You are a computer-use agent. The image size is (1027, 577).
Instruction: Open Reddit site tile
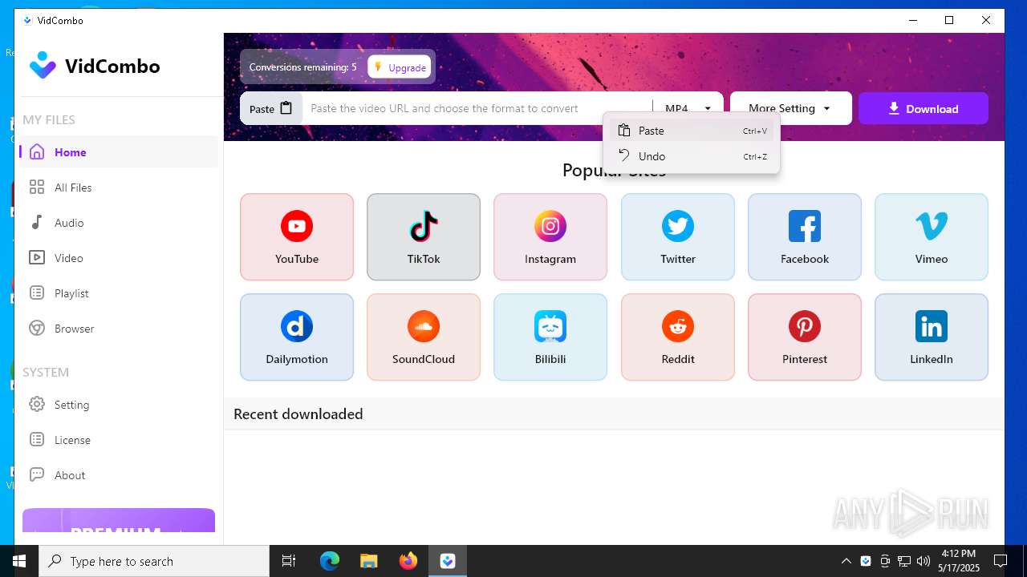tap(678, 337)
